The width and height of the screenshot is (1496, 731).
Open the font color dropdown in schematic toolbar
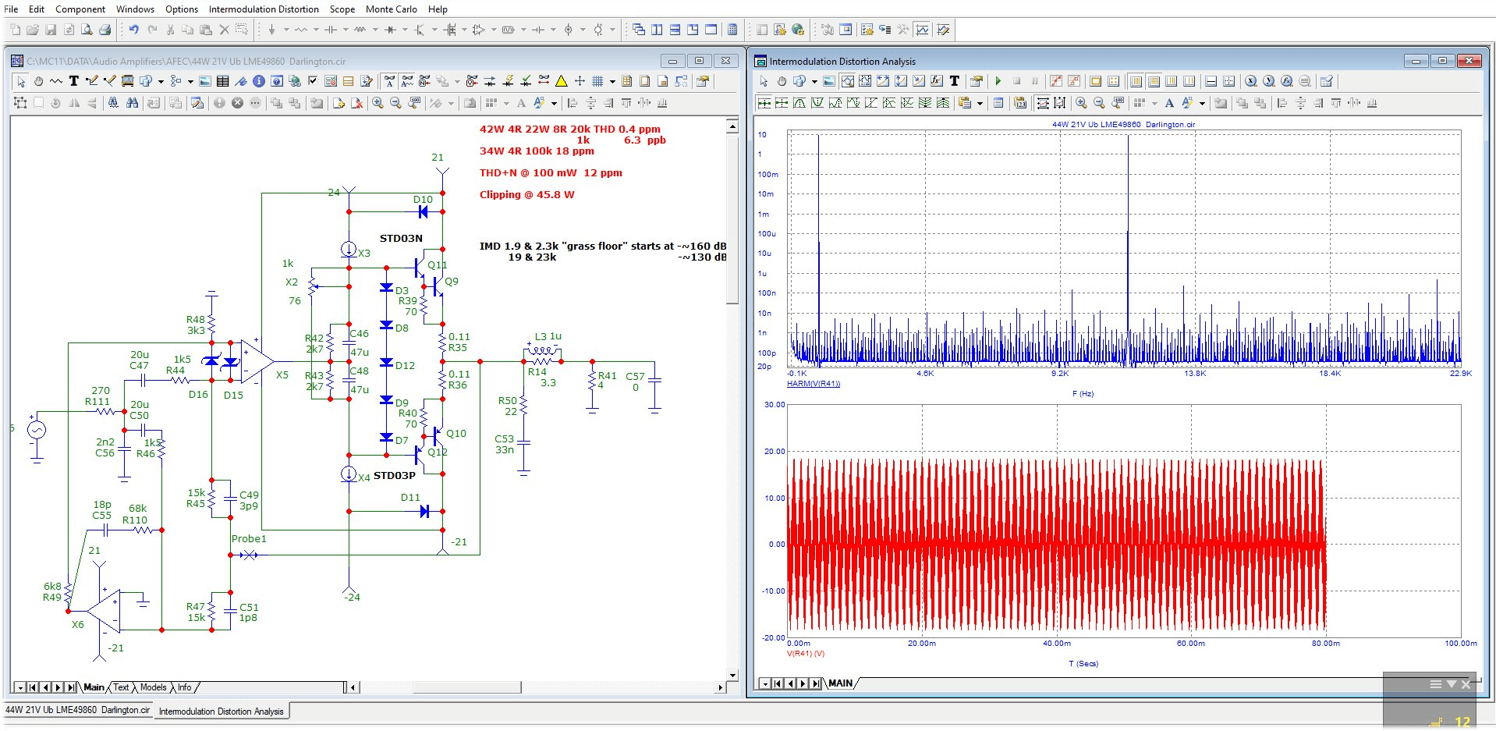tap(554, 103)
